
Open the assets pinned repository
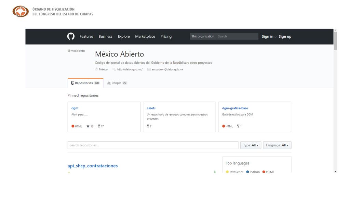pos(151,108)
